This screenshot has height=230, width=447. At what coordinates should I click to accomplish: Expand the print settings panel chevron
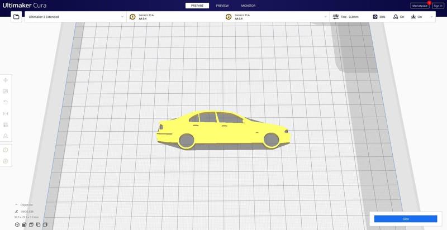[x=431, y=17]
